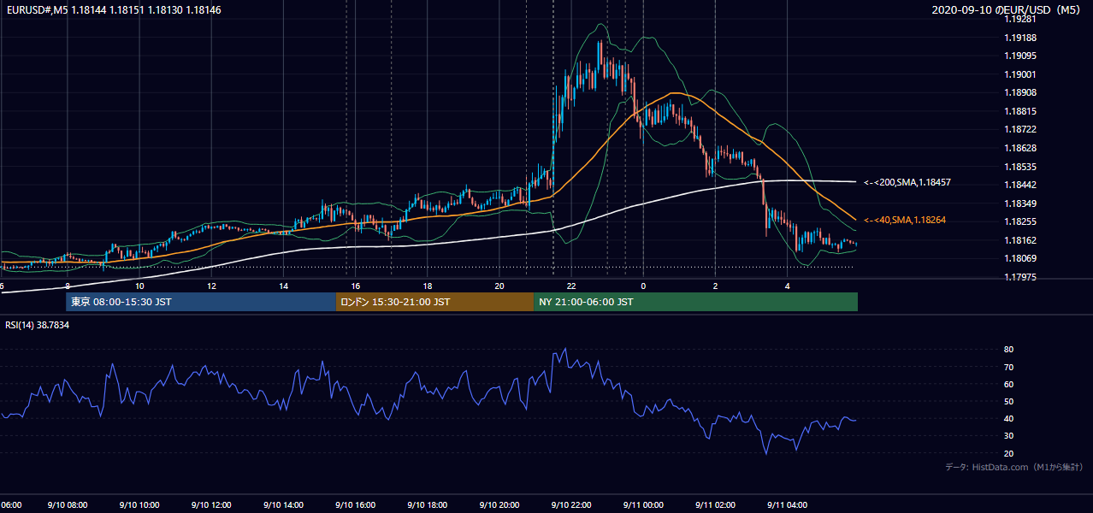This screenshot has width=1093, height=513.
Task: Select the ロンドン 15:30-21:00 JST session bar
Action: pyautogui.click(x=434, y=302)
